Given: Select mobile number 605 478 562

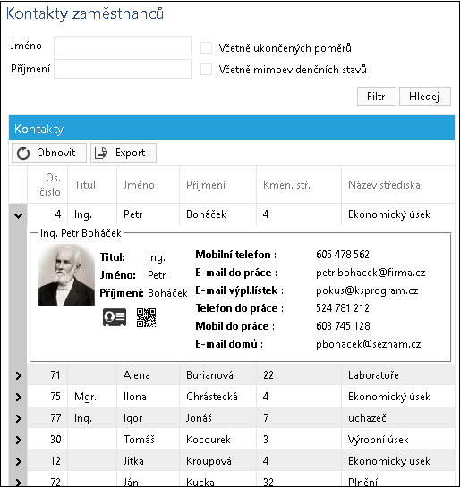Looking at the screenshot, I should tap(343, 255).
